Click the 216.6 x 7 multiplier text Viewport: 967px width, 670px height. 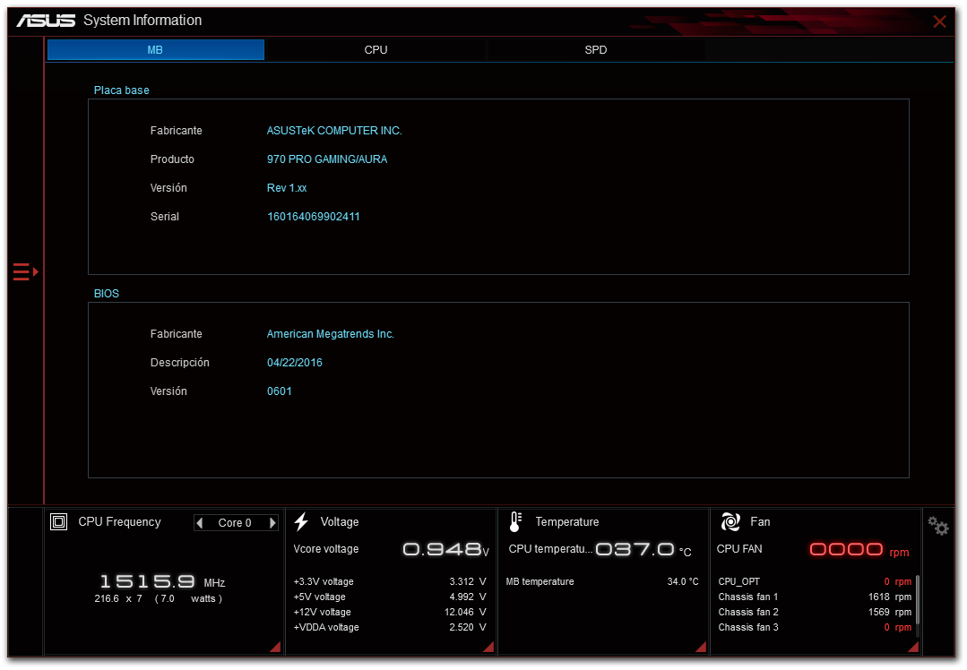[x=118, y=598]
